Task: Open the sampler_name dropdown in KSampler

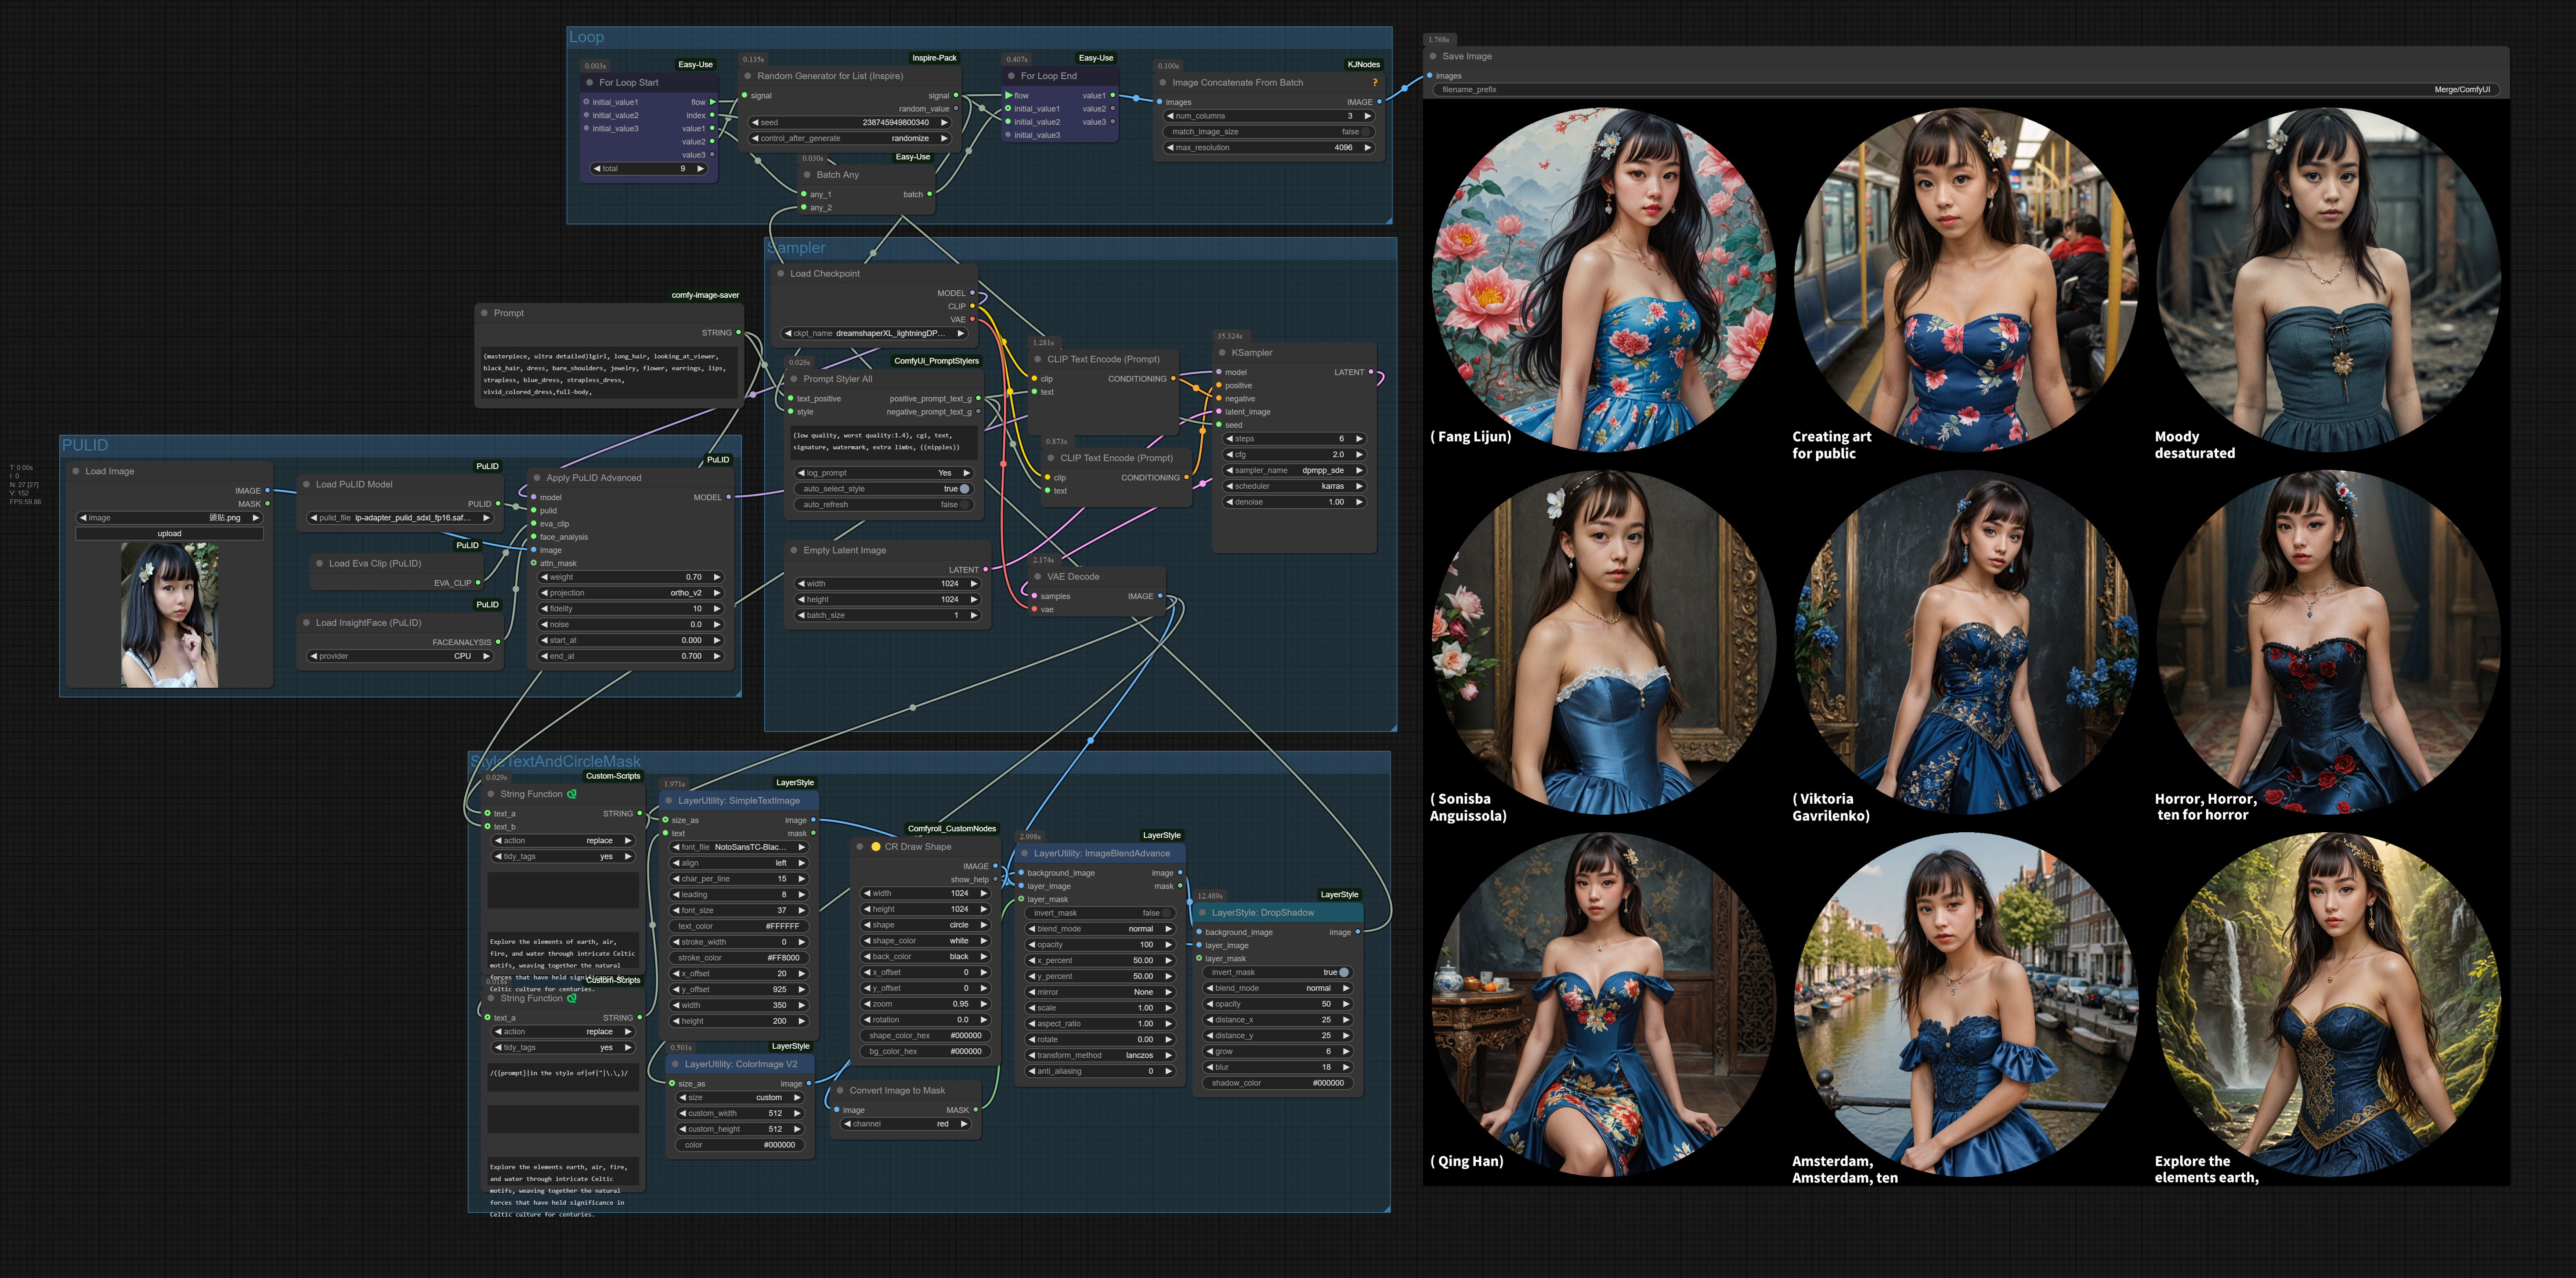Action: pyautogui.click(x=1294, y=470)
